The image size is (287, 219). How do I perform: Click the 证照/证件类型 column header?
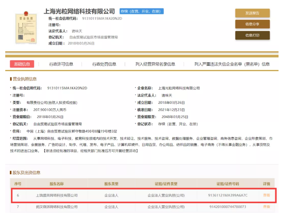click(x=166, y=184)
